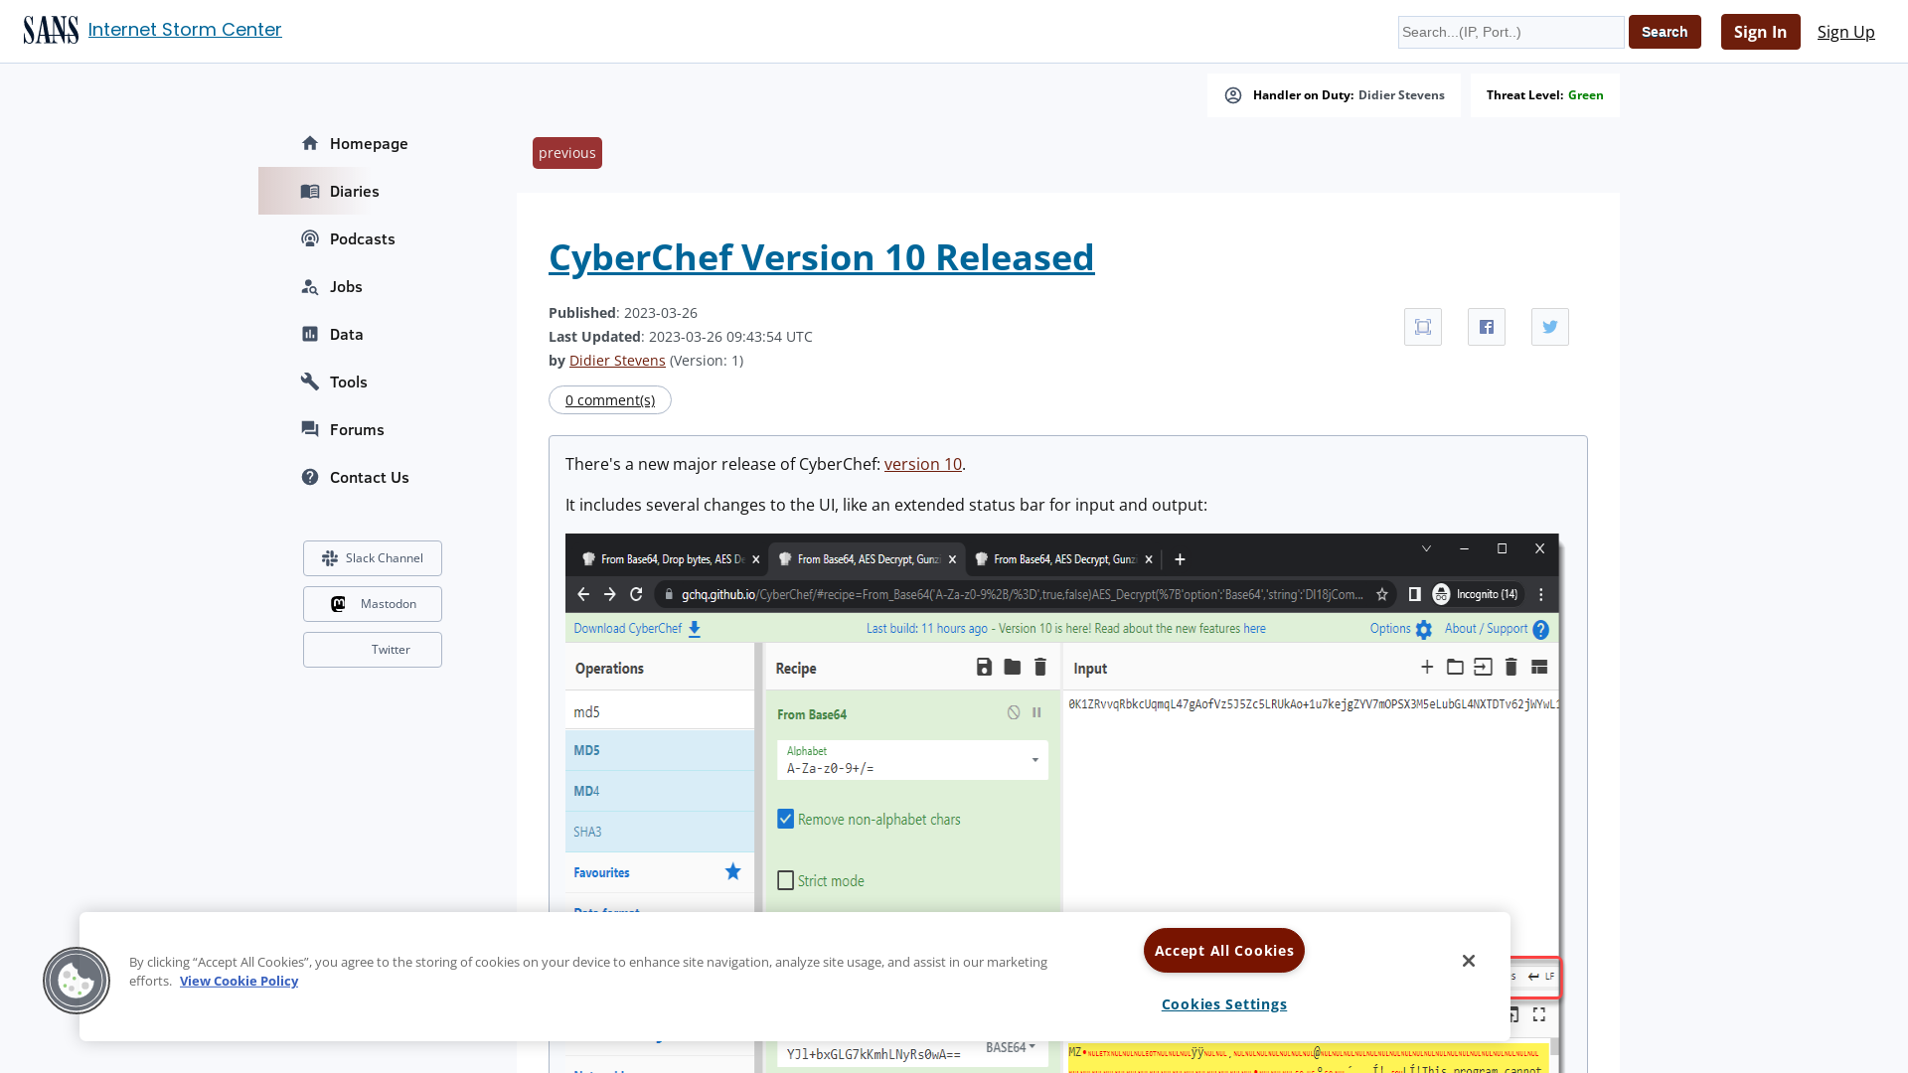Click the Sign In button
The image size is (1908, 1073).
click(x=1760, y=32)
